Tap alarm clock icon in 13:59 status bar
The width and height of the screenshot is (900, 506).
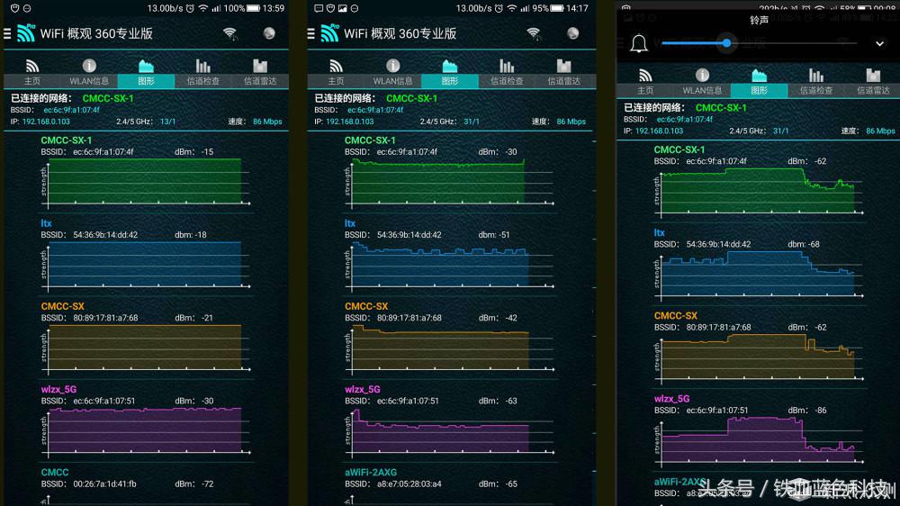point(190,8)
